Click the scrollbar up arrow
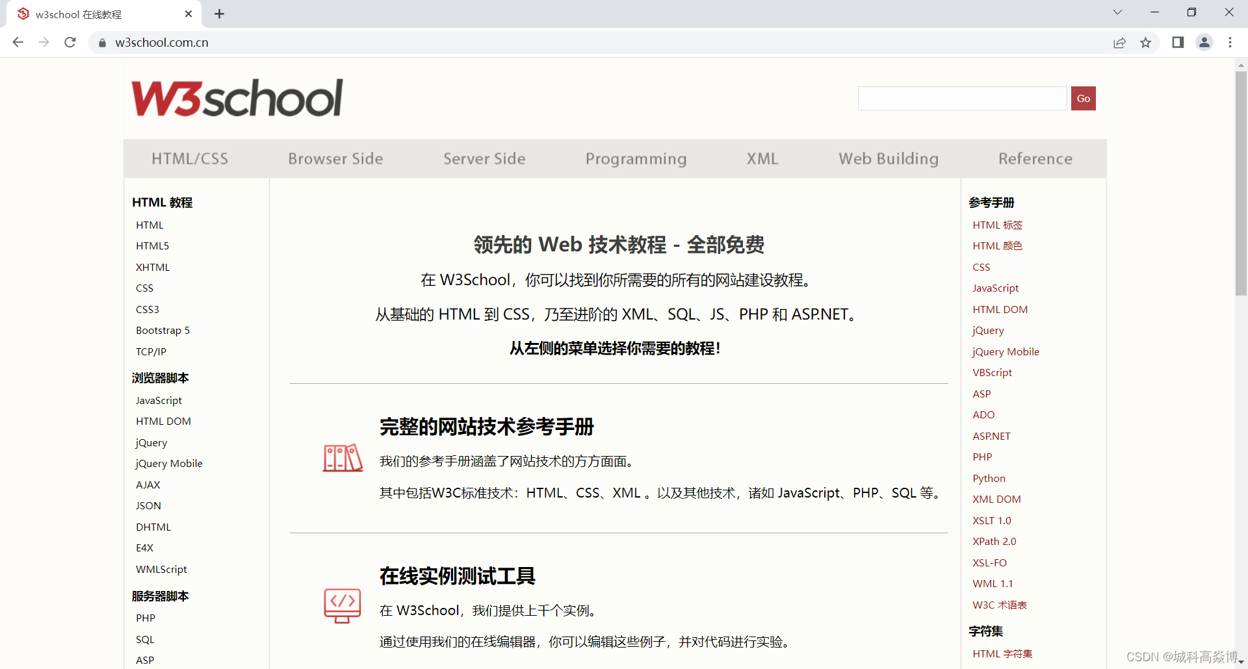 [1241, 65]
